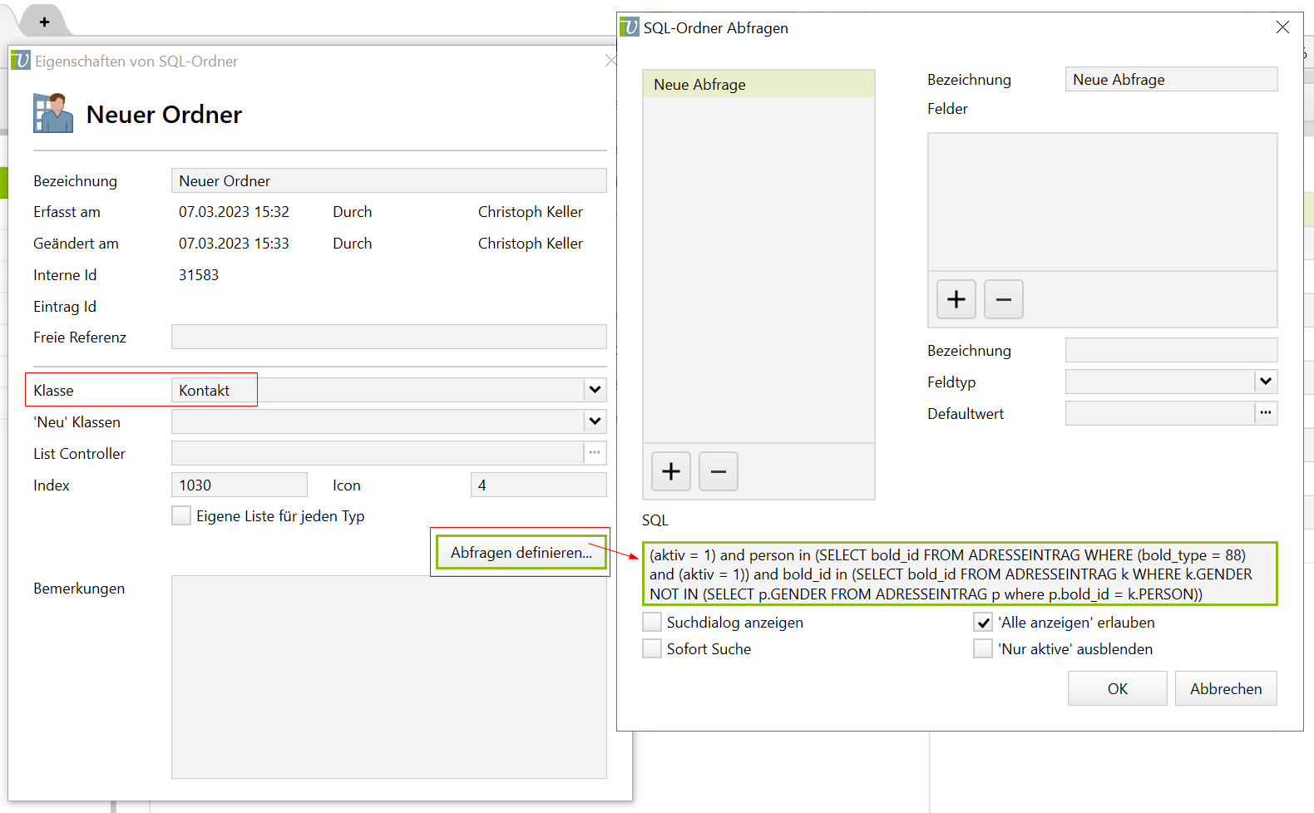This screenshot has width=1314, height=813.
Task: Click the Abfragen definieren... button
Action: click(521, 553)
